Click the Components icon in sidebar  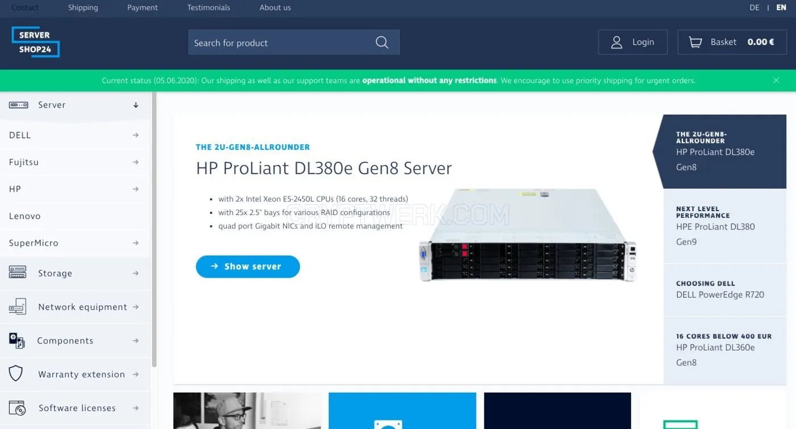(17, 340)
